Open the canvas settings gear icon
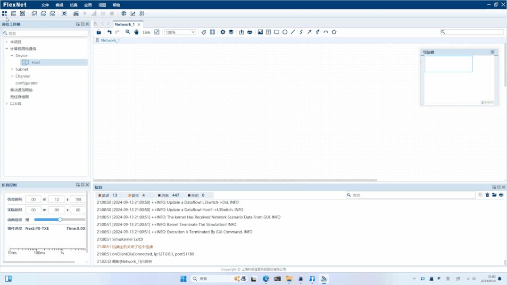The width and height of the screenshot is (507, 285). point(223,32)
